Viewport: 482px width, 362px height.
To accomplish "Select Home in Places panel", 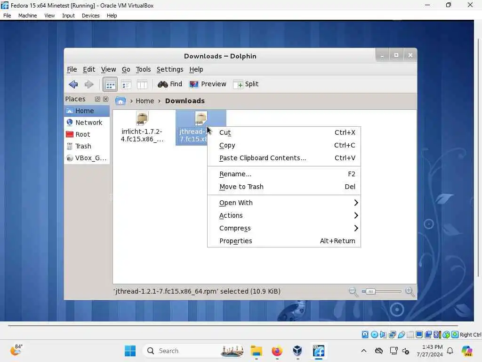I will pos(87,111).
